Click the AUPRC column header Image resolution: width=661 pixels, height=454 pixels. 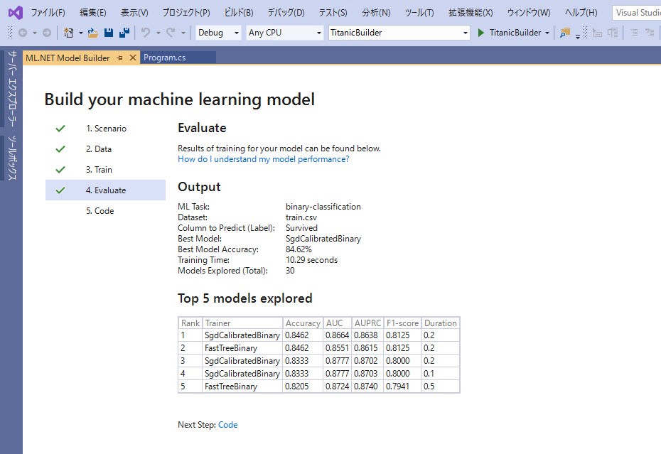pos(367,323)
